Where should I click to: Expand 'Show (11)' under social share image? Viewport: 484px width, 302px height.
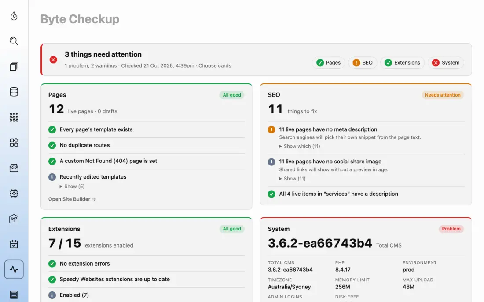click(x=292, y=179)
